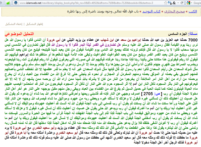Click the hadith number 7000

tap(193, 40)
